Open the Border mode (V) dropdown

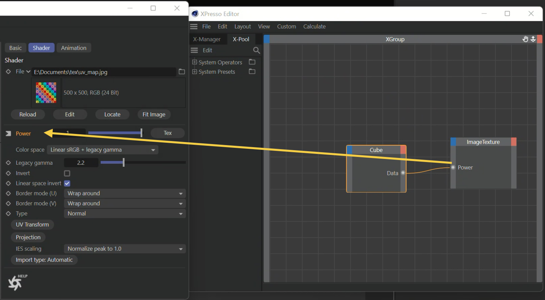coord(125,203)
